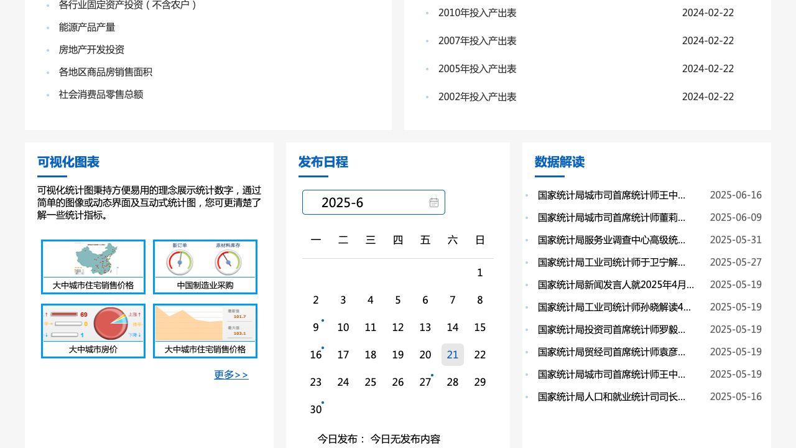
Task: Open the area chart housing price thumbnail
Action: (x=205, y=330)
